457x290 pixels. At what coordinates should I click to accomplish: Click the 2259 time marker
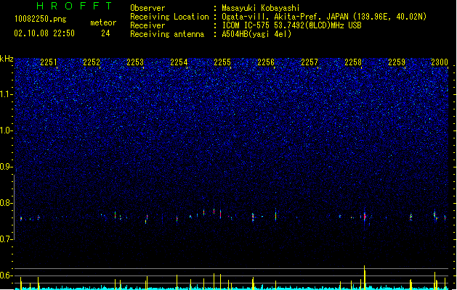pyautogui.click(x=397, y=62)
